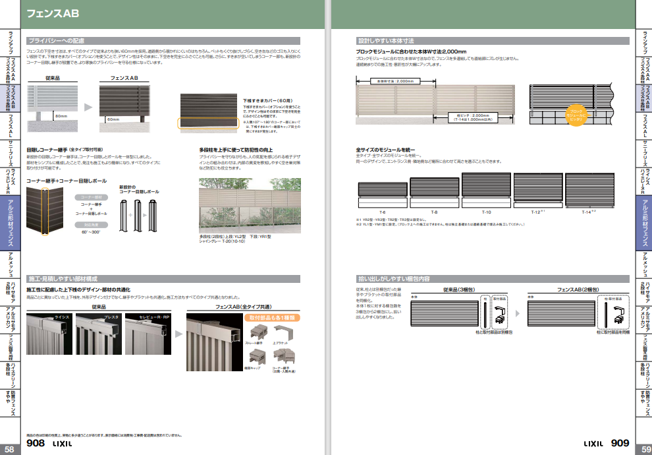Viewport: 652px width, 455px height.
Task: Open 防音フェンス すやや tab on page 908 edge
Action: (x=10, y=404)
